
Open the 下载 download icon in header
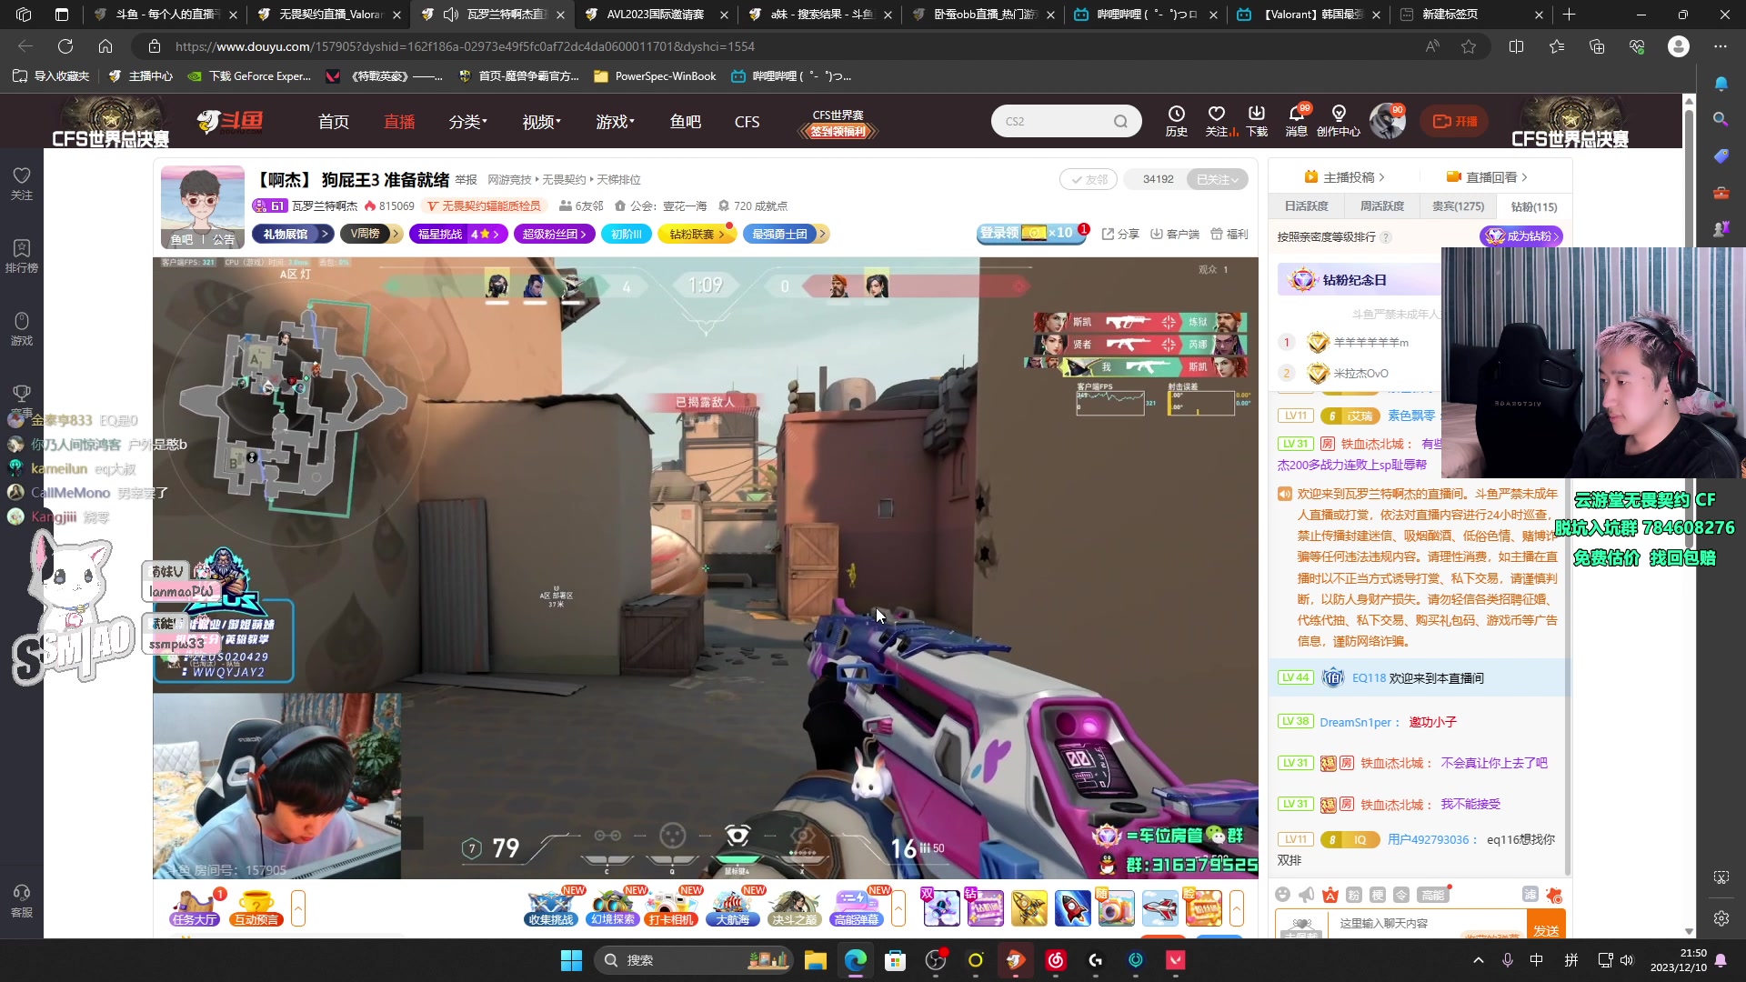(x=1257, y=120)
